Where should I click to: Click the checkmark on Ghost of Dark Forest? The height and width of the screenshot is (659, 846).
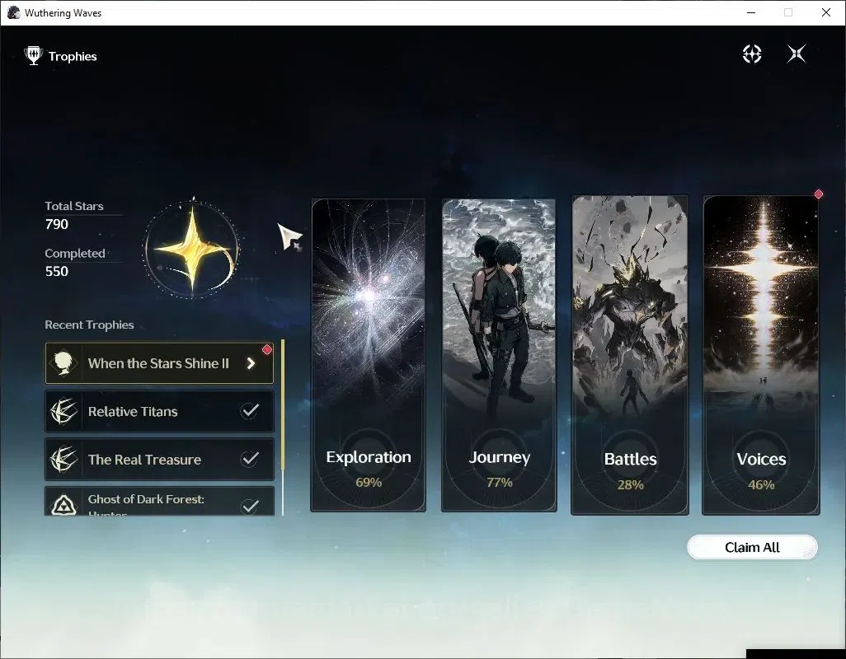pyautogui.click(x=249, y=506)
